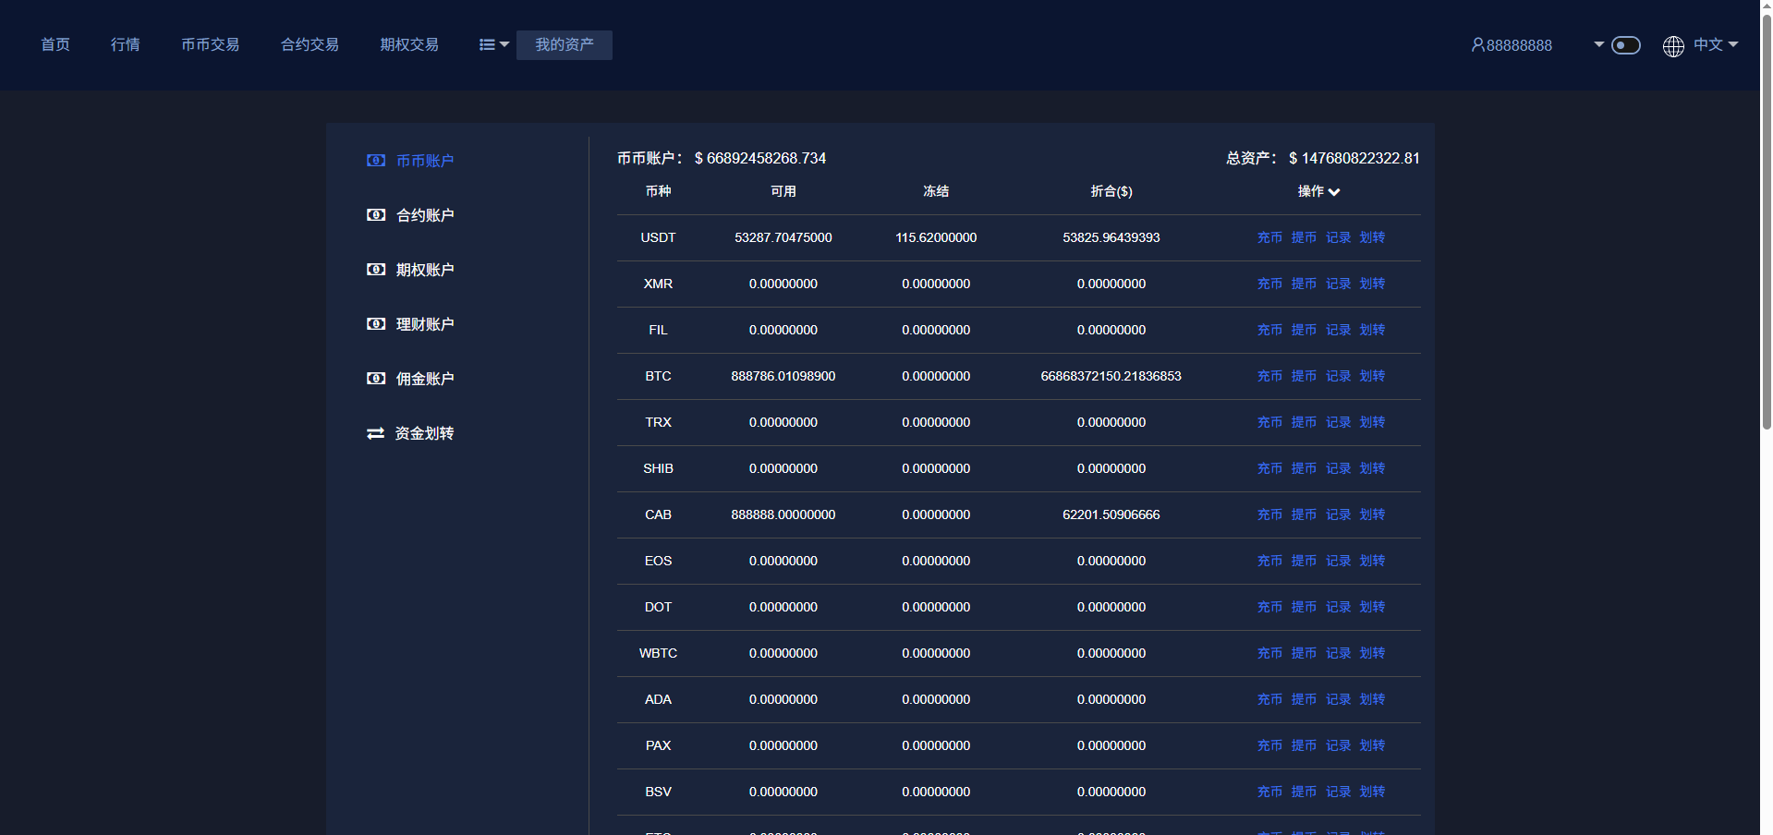Click 充币 in the USDT row

pyautogui.click(x=1269, y=237)
